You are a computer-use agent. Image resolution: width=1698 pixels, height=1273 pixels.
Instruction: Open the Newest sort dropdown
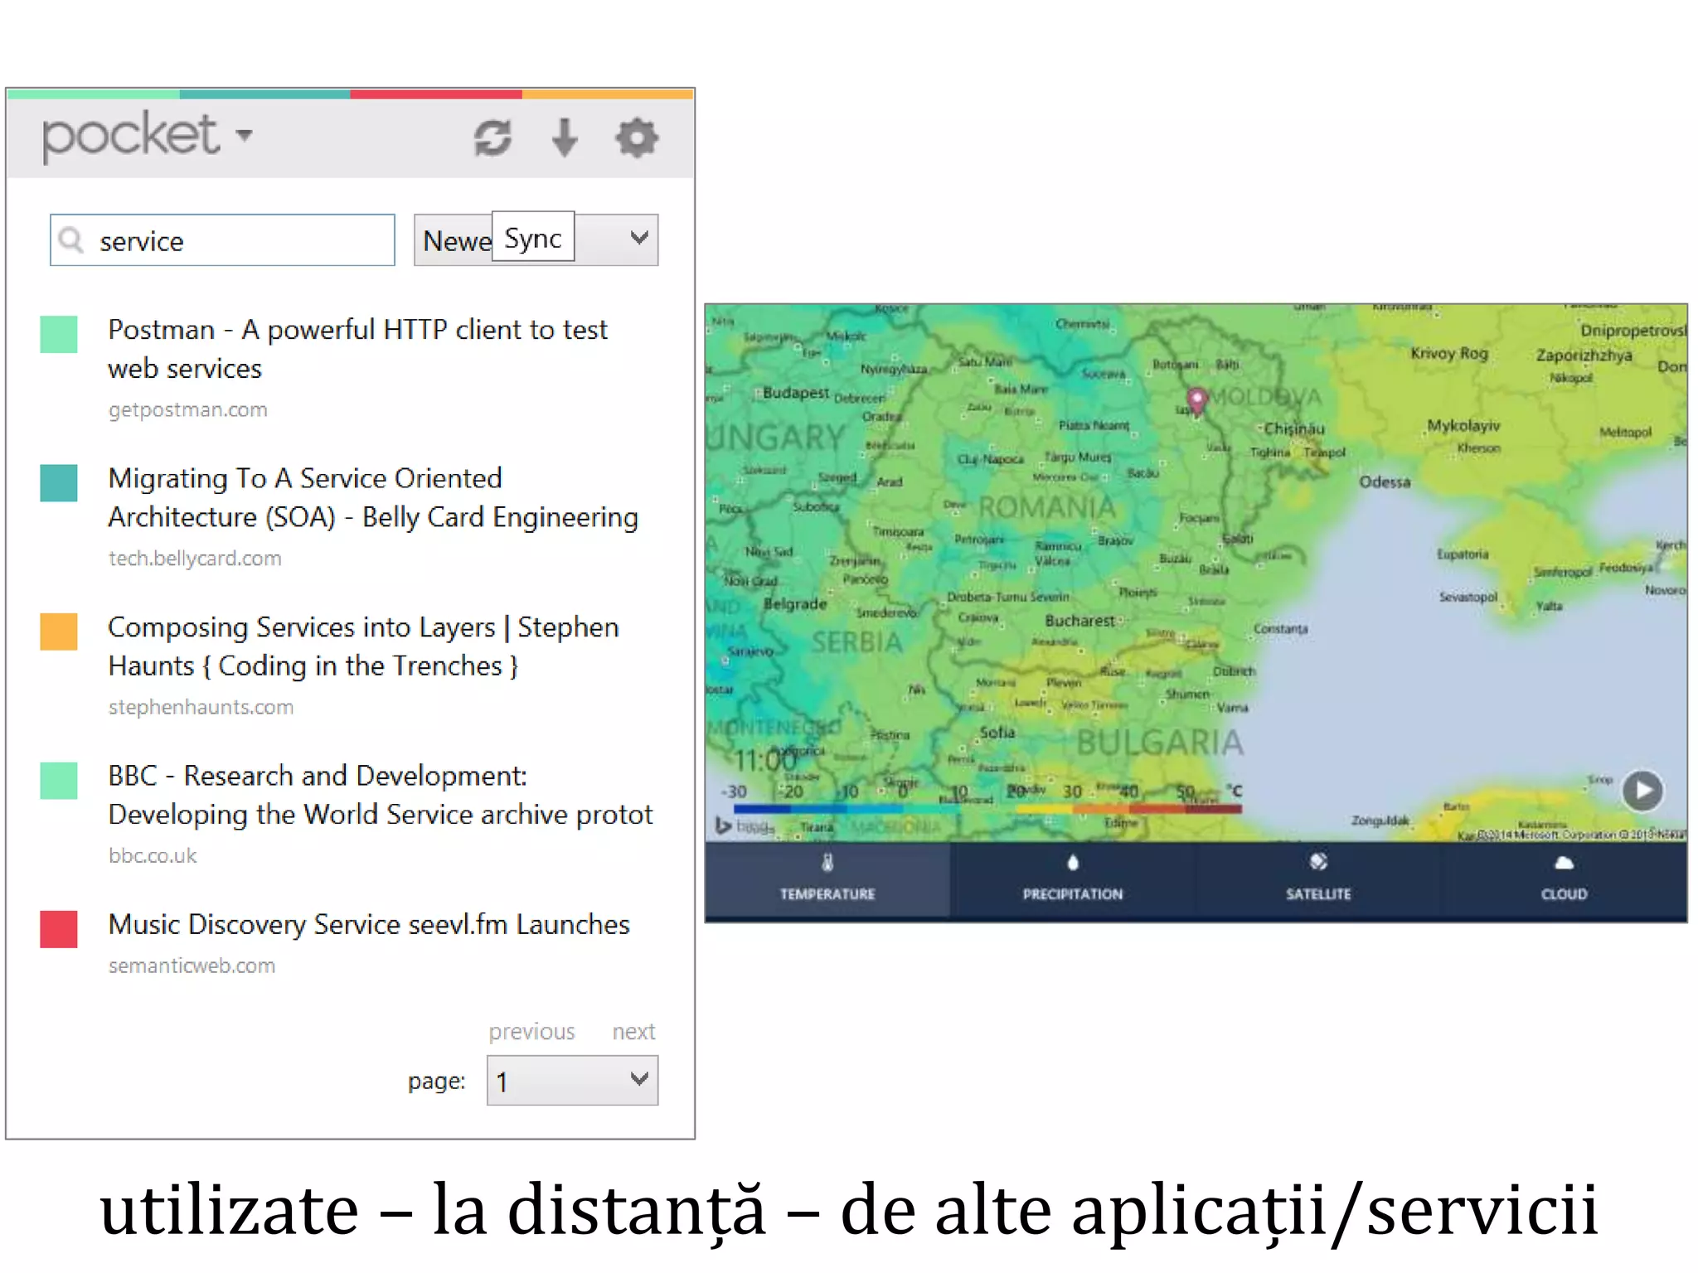[638, 240]
